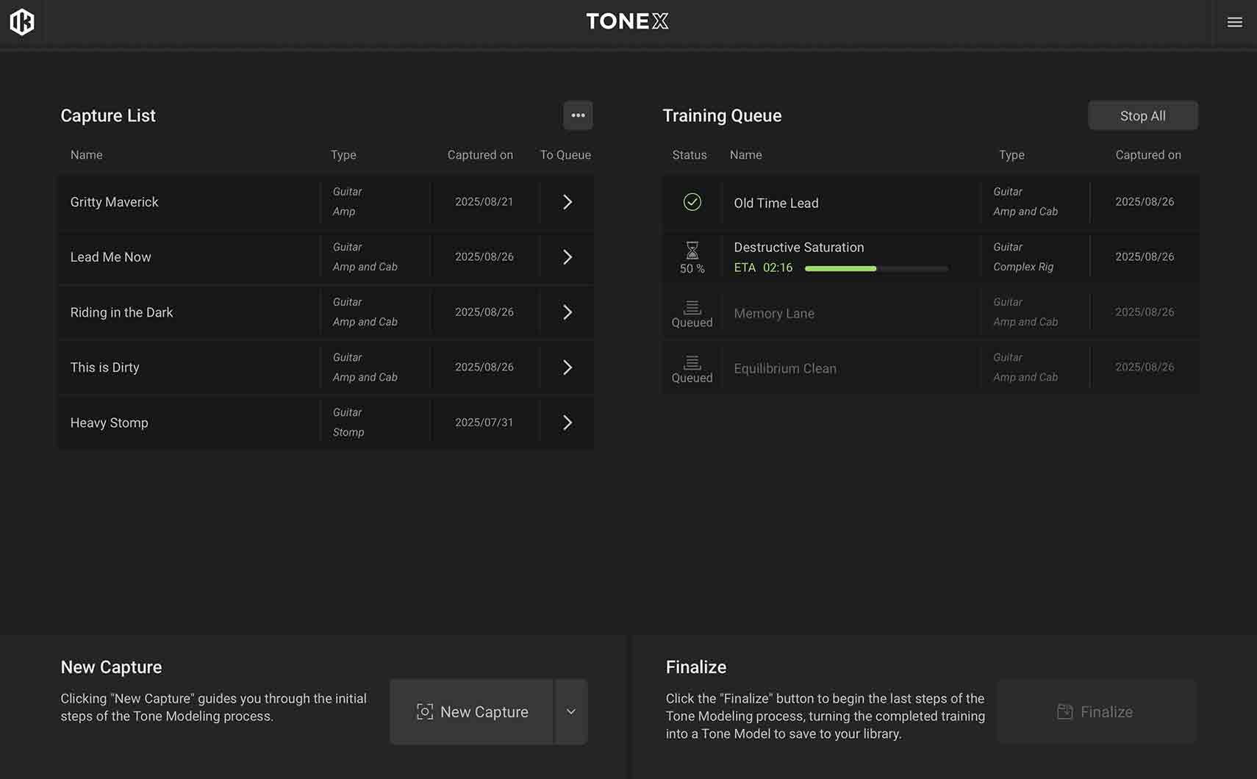Click the Destructive Saturation progress bar
The image size is (1257, 779).
point(876,268)
